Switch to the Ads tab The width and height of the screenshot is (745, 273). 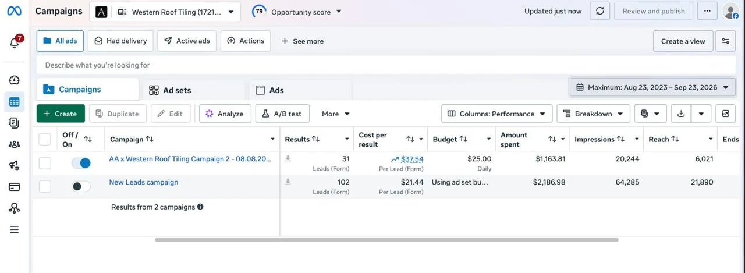pyautogui.click(x=300, y=90)
